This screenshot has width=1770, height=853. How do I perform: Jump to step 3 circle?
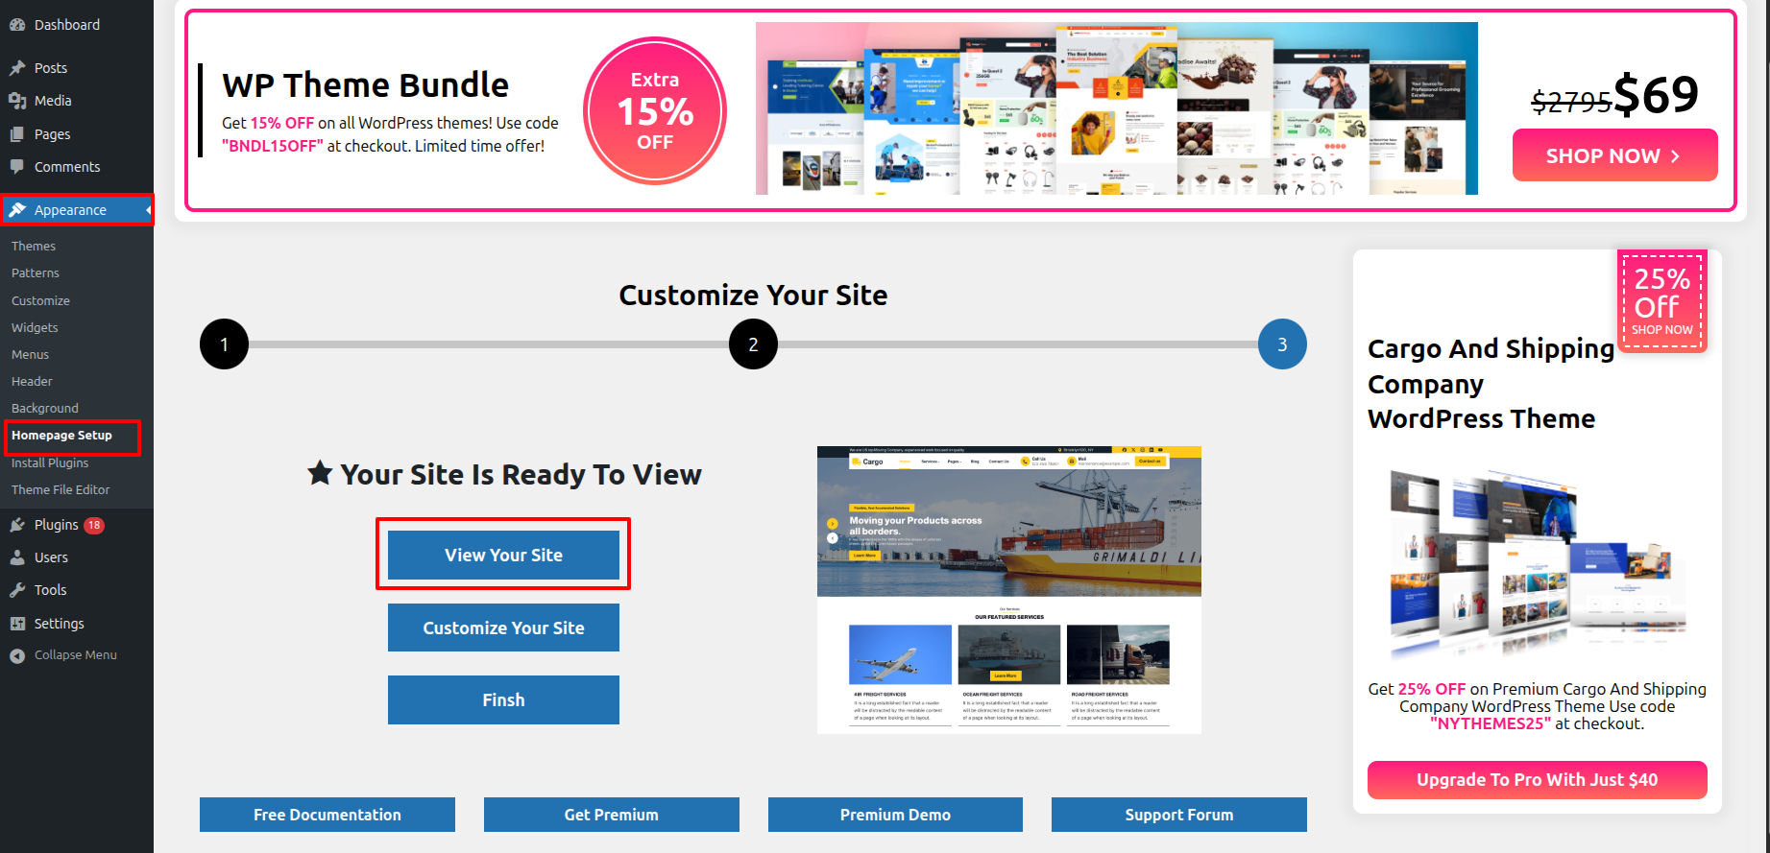click(x=1282, y=344)
